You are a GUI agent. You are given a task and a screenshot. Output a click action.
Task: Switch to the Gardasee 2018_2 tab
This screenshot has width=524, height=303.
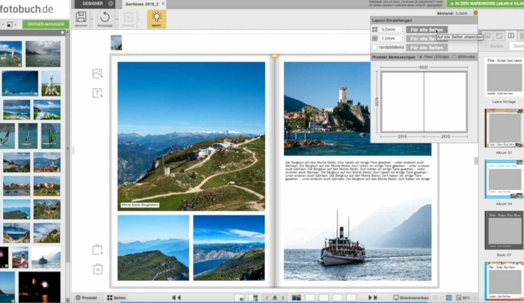coord(142,4)
